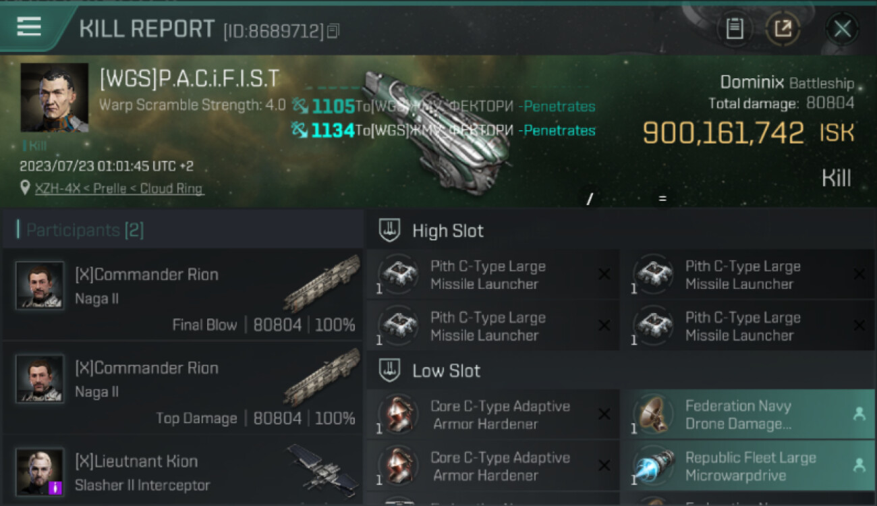The height and width of the screenshot is (506, 877).
Task: Click the Participants [2] header tab
Action: (x=81, y=230)
